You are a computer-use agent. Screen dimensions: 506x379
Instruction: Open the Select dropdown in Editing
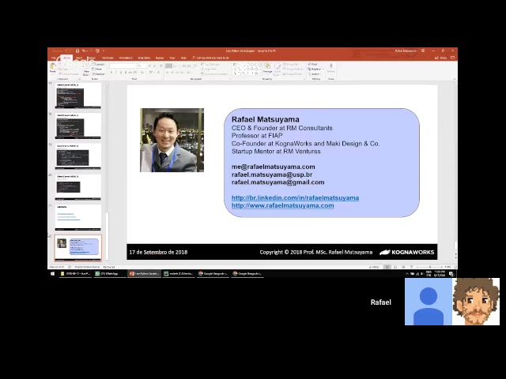point(315,73)
